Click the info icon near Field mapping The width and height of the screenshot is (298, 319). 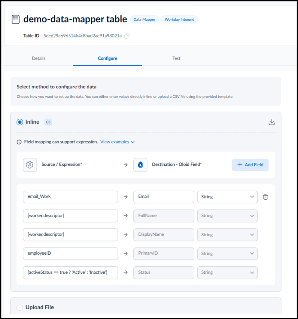(19, 142)
